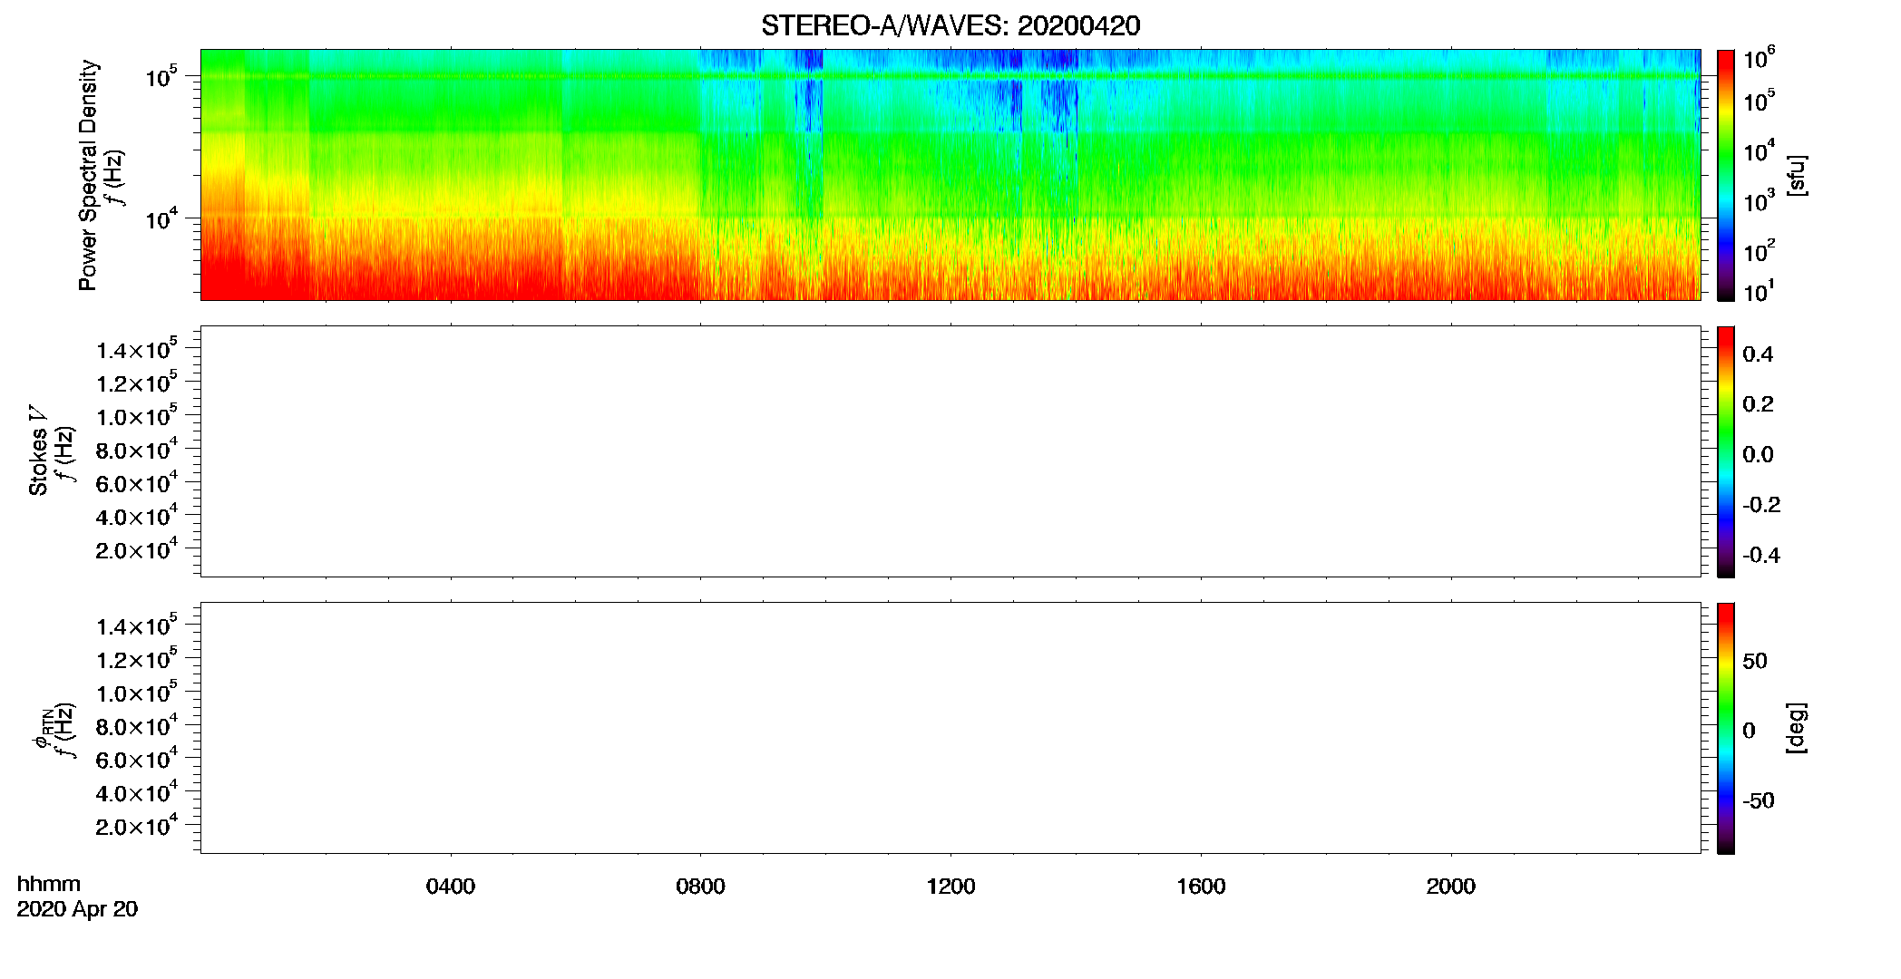Click the sfu power colorbar
Viewport: 1901px width, 979px height.
(x=1726, y=175)
